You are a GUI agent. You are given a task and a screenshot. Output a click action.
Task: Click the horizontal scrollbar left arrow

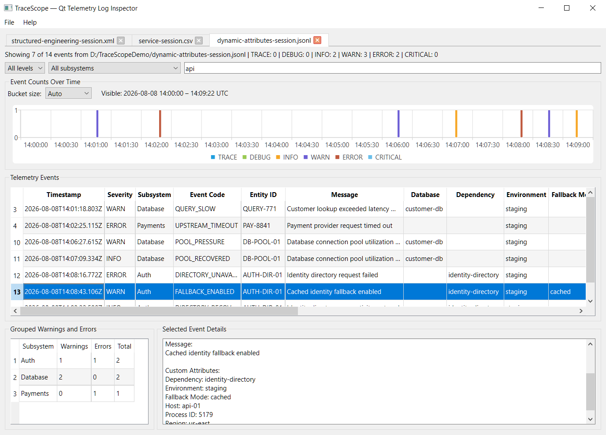click(15, 311)
